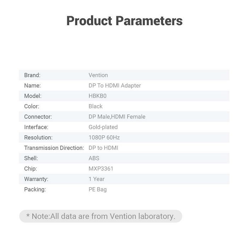The width and height of the screenshot is (248, 248).
Task: Click the HBKB0 model value
Action: coord(97,96)
